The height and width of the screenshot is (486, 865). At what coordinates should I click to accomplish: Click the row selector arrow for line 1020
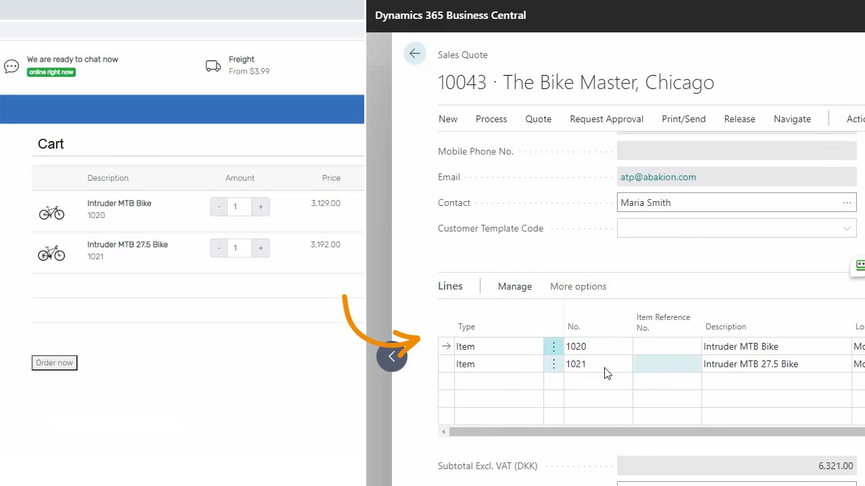pyautogui.click(x=446, y=346)
